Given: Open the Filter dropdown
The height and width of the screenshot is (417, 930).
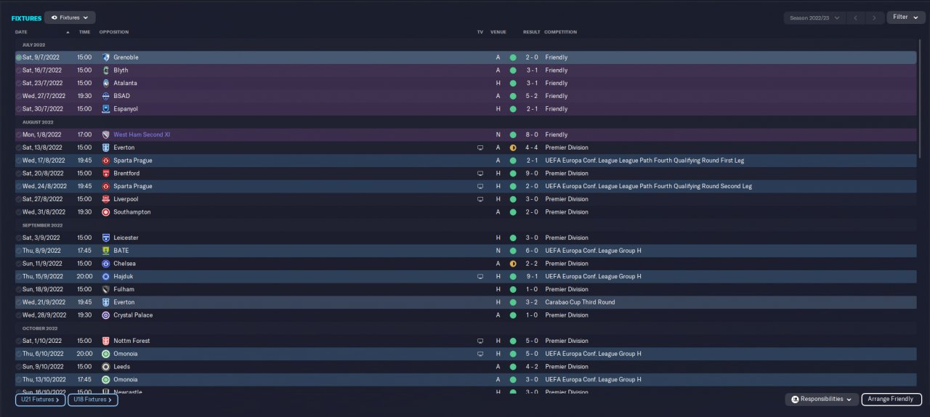Looking at the screenshot, I should 905,17.
